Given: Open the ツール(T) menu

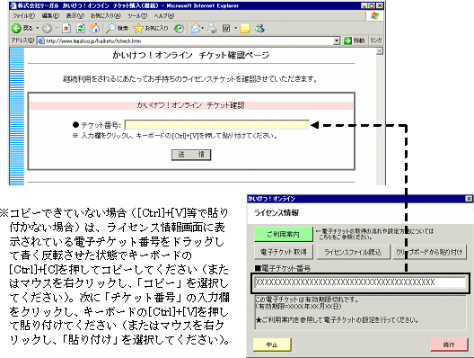Looking at the screenshot, I should click(137, 16).
